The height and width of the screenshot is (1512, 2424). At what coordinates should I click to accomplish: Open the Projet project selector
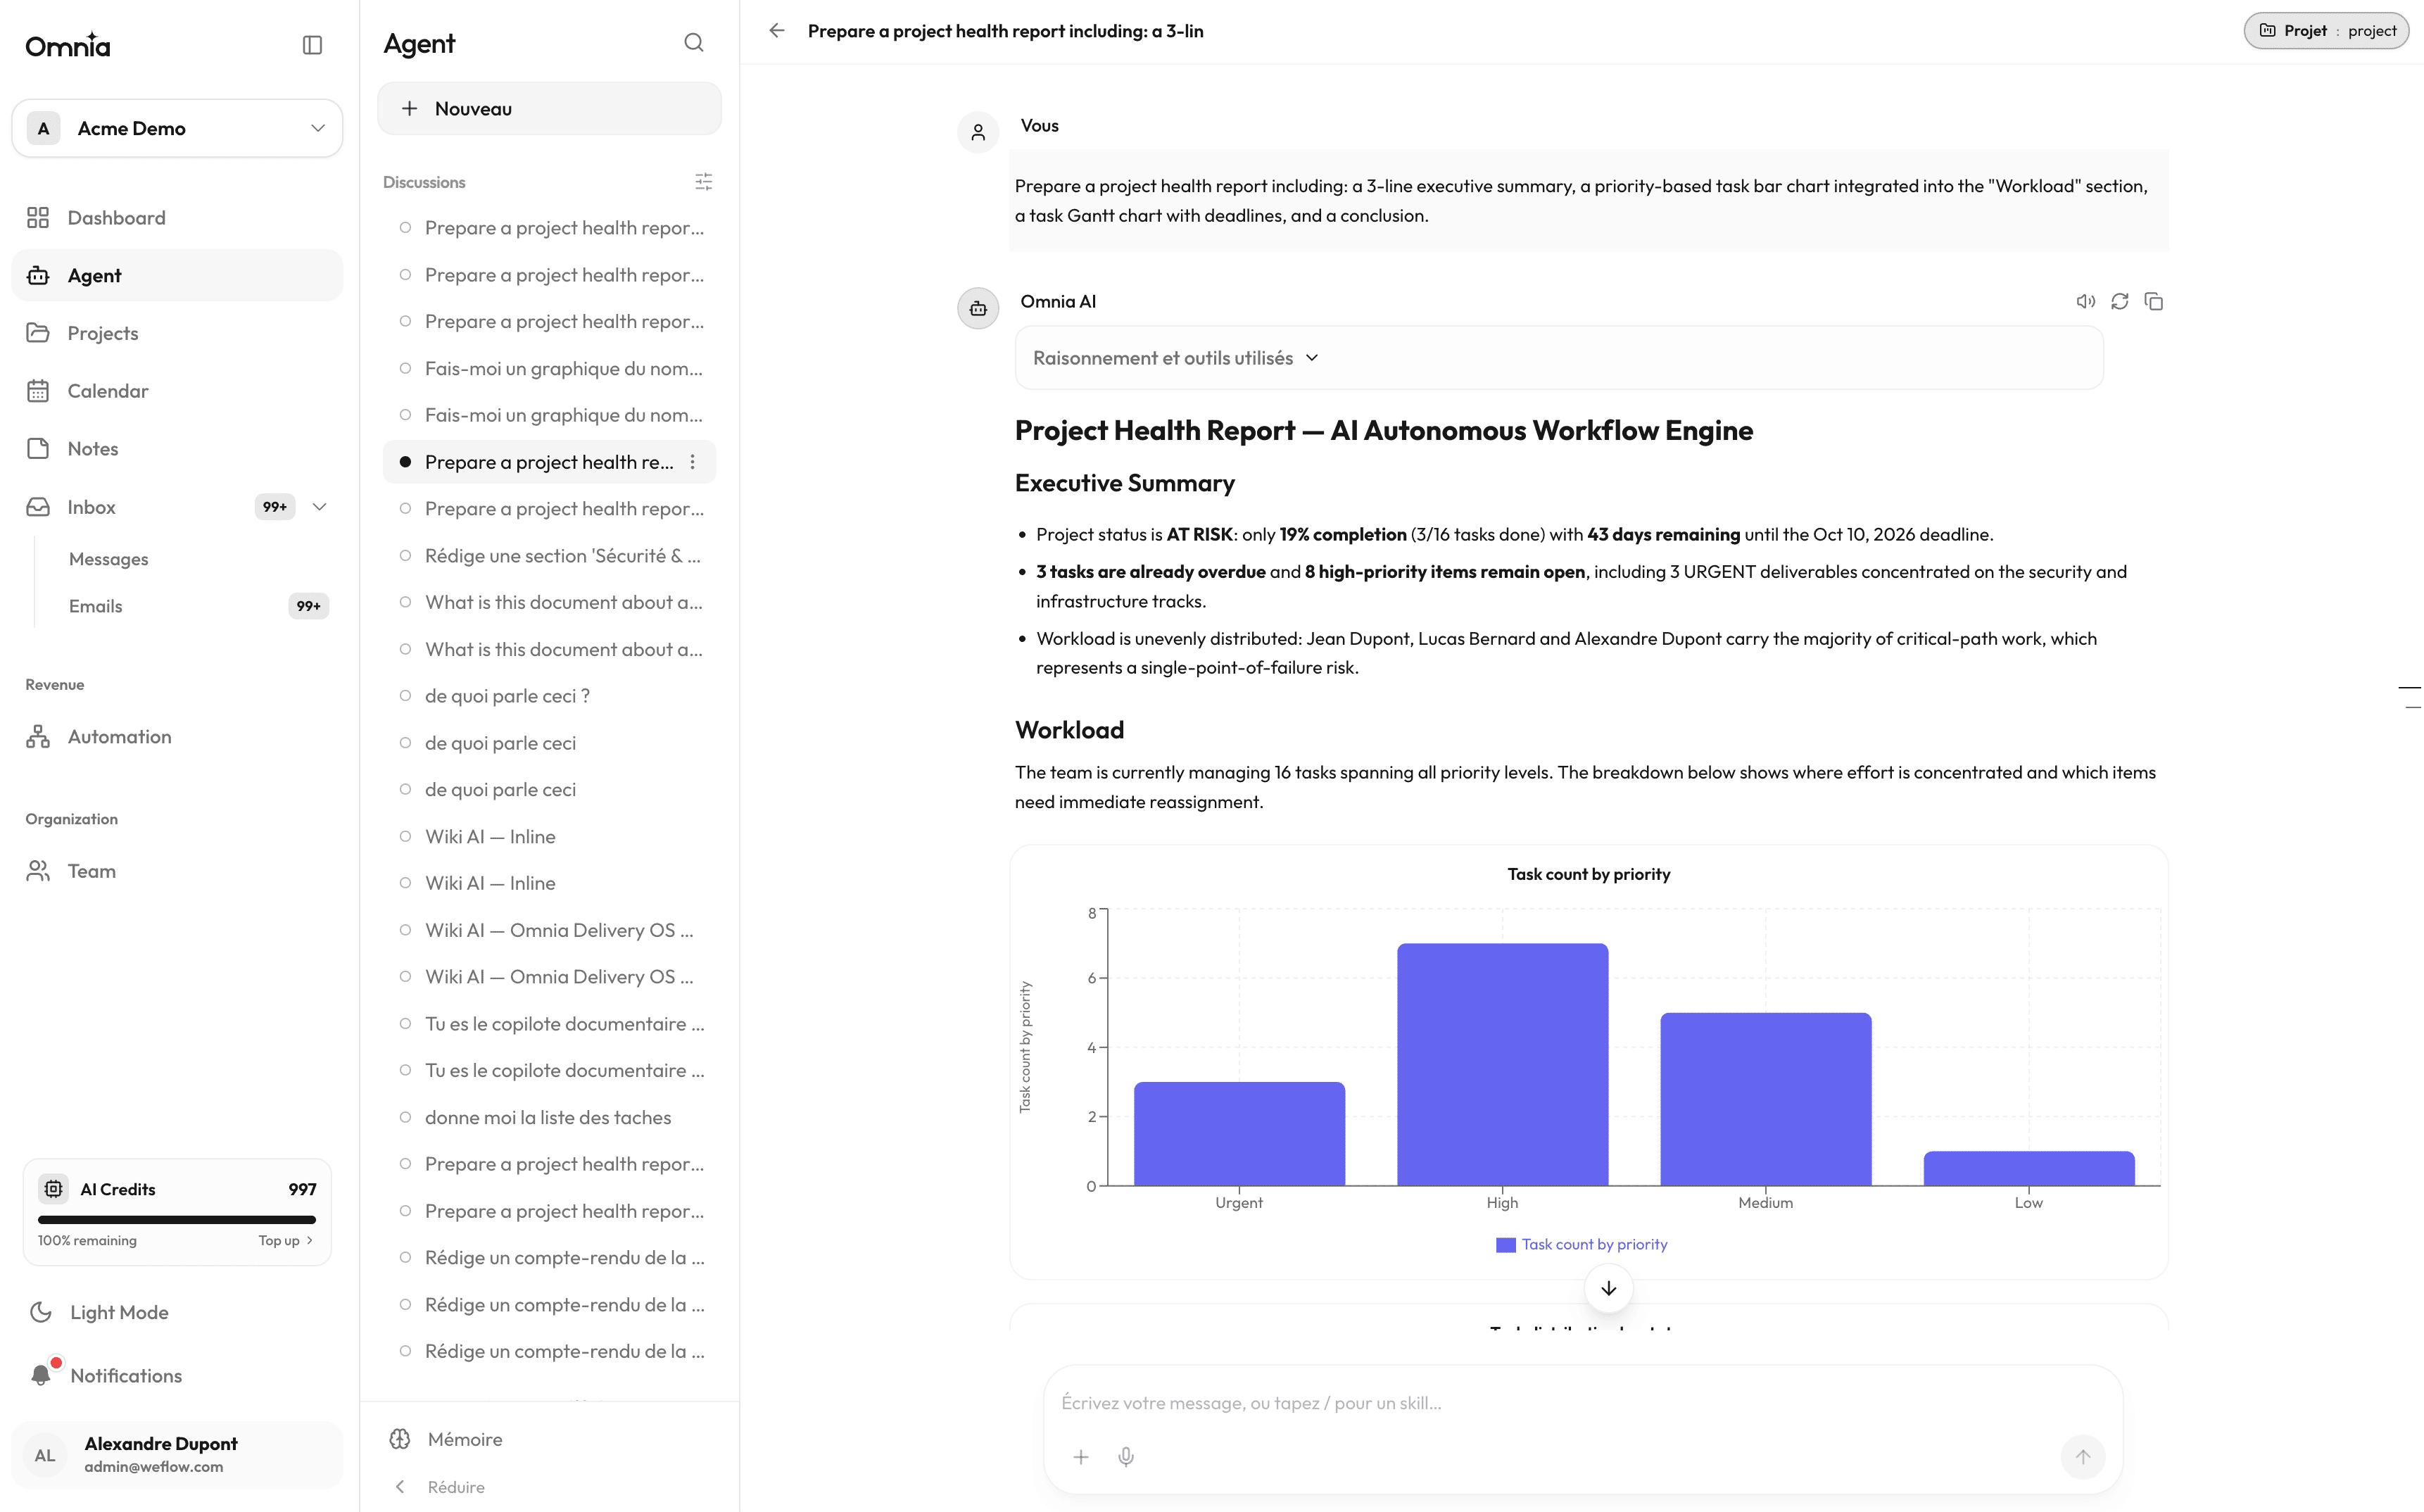pos(2326,31)
